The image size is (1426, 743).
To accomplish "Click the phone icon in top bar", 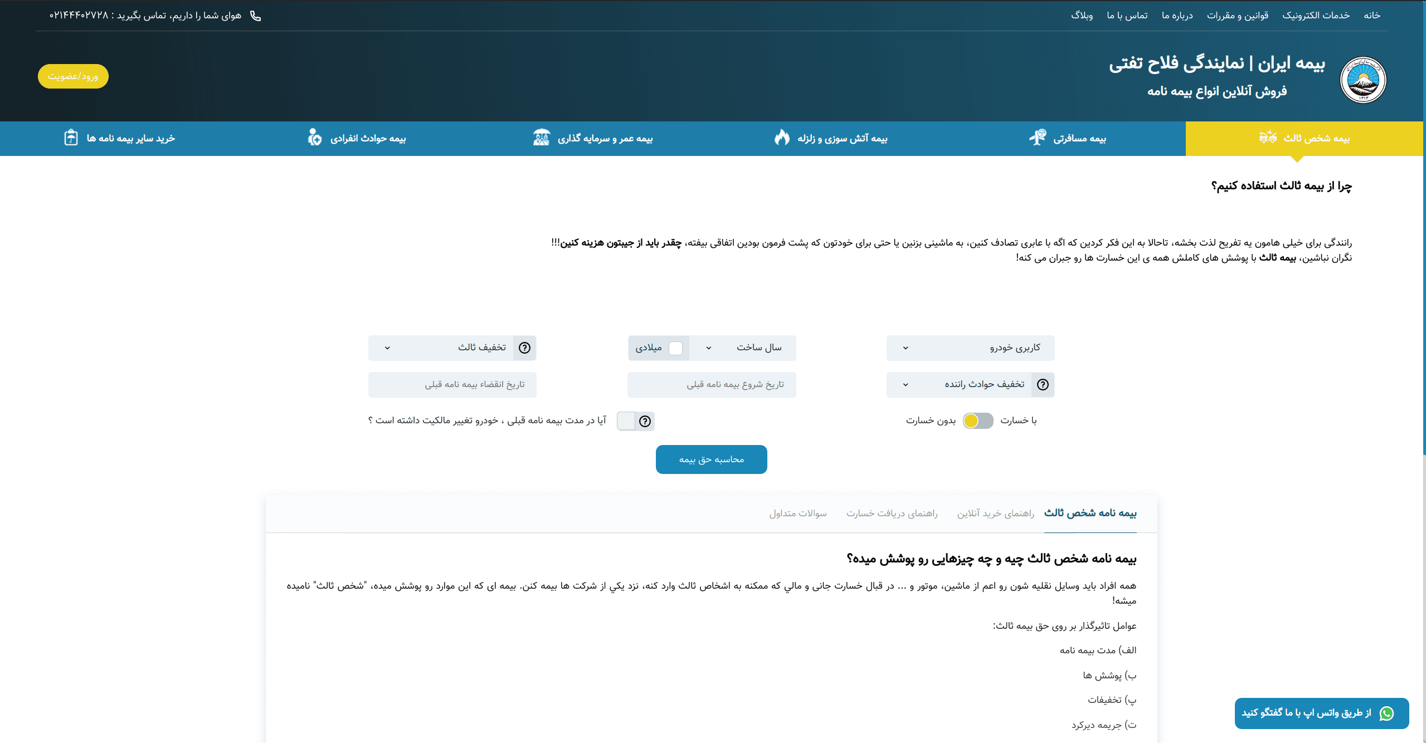I will pyautogui.click(x=255, y=16).
